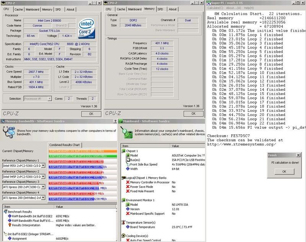Click the Board Temperature diamond icon
This screenshot has width=306, height=242.
pos(128,227)
